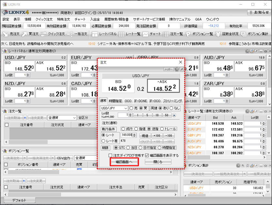Select 指値 limit execution condition
Viewport: 272px width, 205px height.
click(x=136, y=129)
